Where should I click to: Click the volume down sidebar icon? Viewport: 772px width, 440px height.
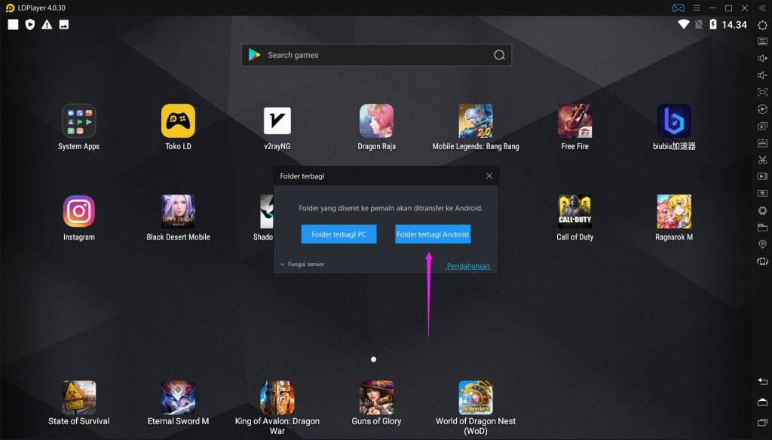point(762,75)
